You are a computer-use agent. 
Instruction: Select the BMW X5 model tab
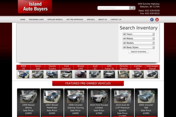pos(23,67)
